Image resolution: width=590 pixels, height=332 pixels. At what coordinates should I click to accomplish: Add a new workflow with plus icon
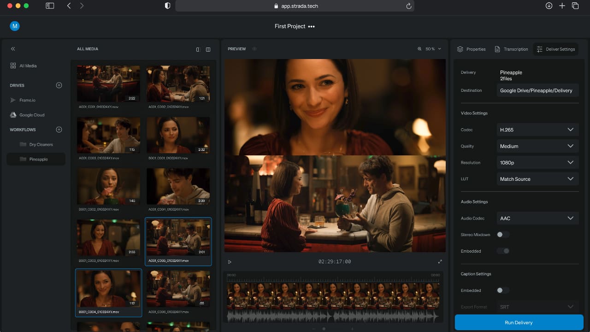click(x=59, y=130)
